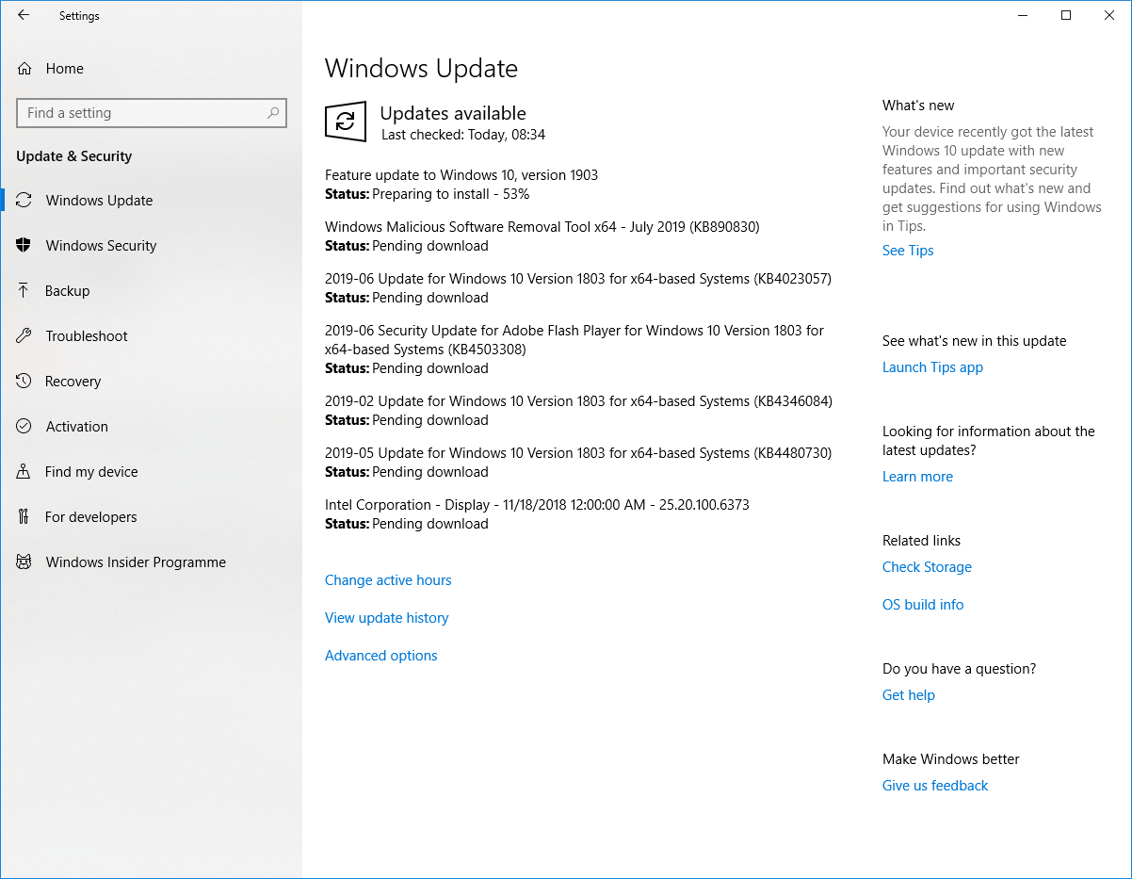Click the search magnifier icon
The image size is (1132, 879).
(273, 113)
